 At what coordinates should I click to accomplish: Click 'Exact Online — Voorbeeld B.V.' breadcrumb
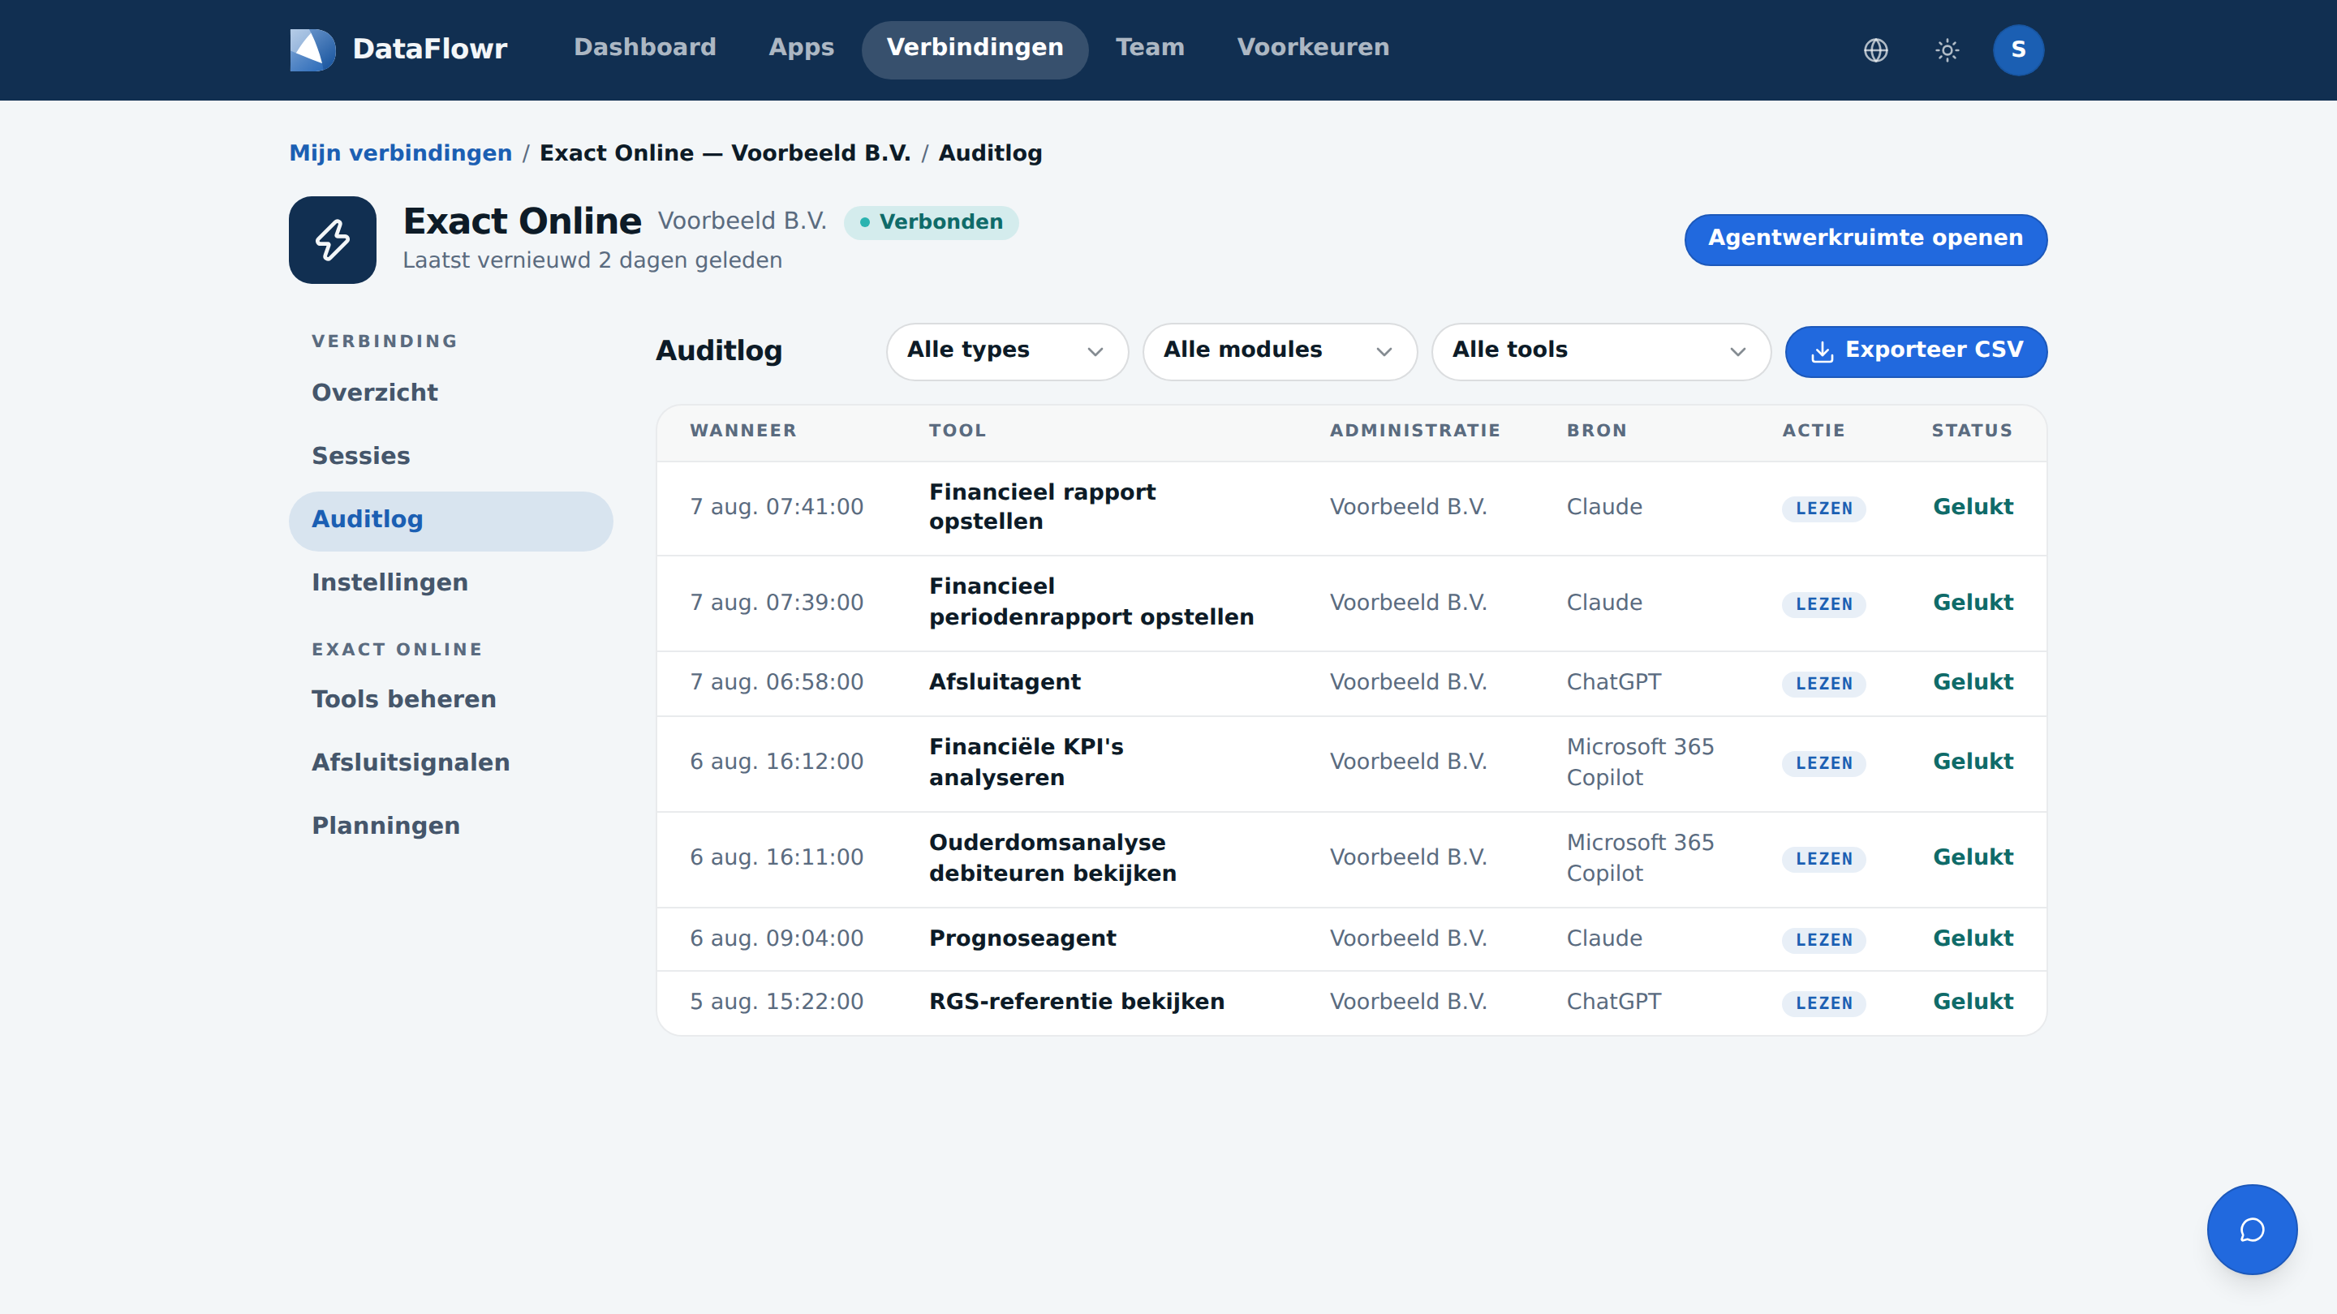pyautogui.click(x=725, y=153)
